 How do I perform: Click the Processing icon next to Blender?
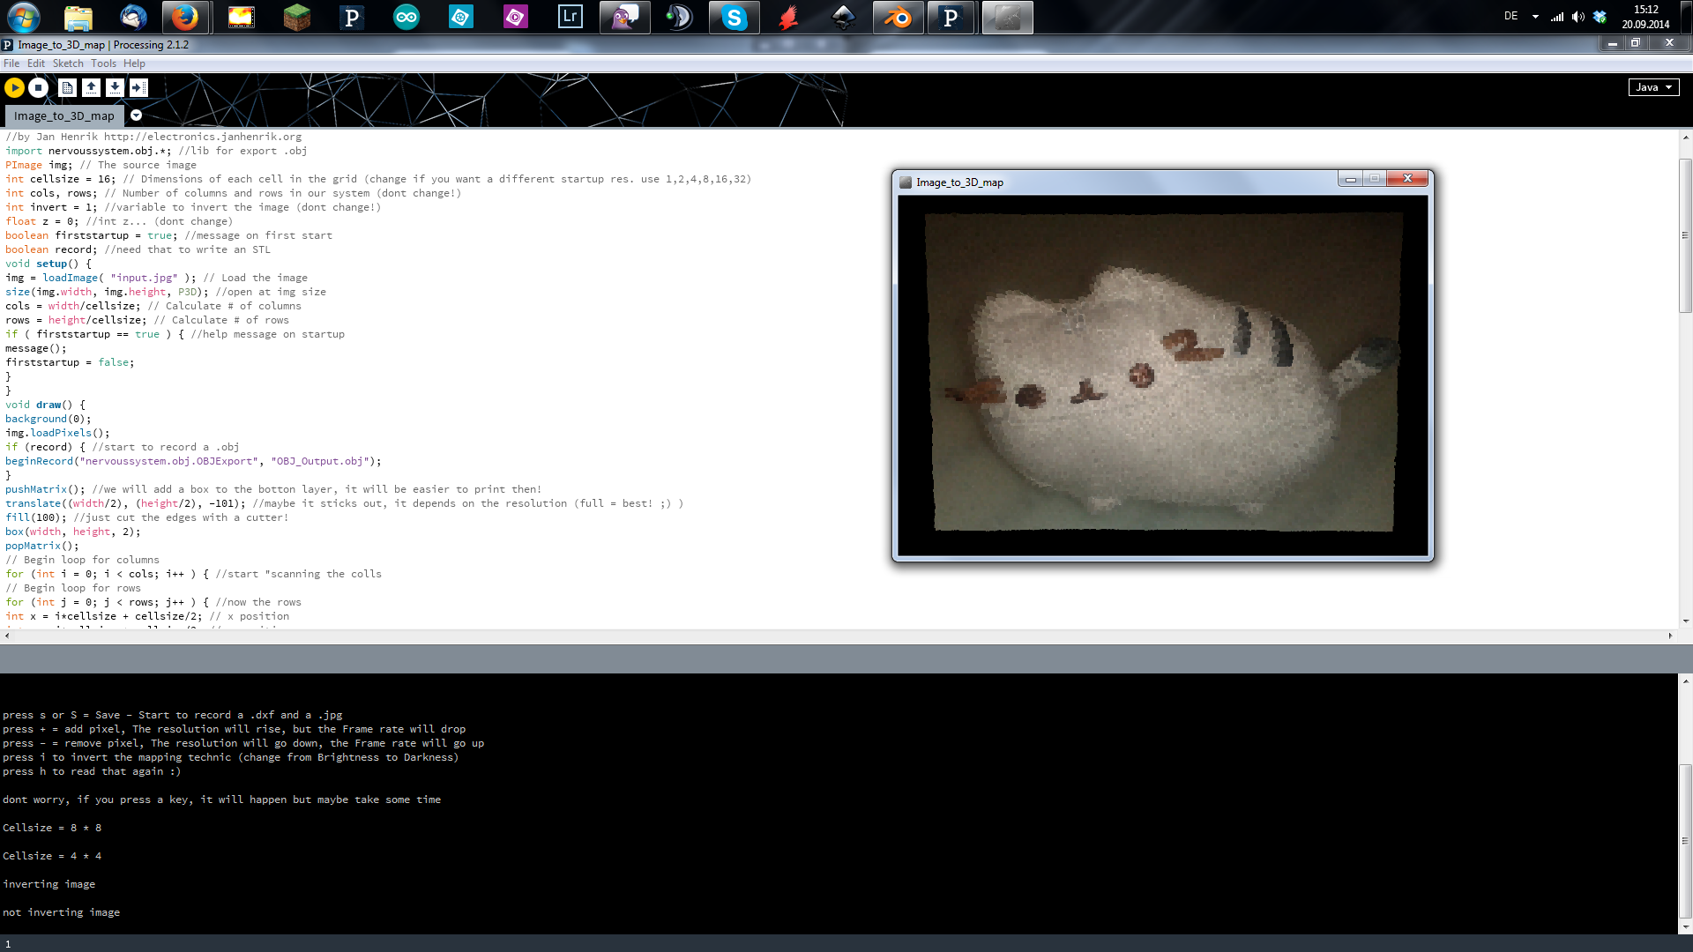coord(951,17)
